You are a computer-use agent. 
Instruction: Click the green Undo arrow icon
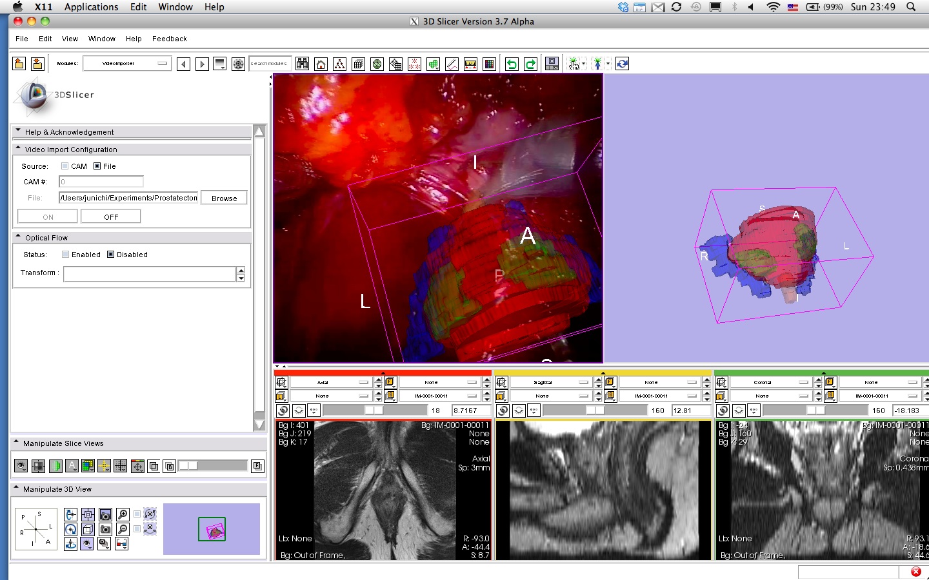point(512,64)
